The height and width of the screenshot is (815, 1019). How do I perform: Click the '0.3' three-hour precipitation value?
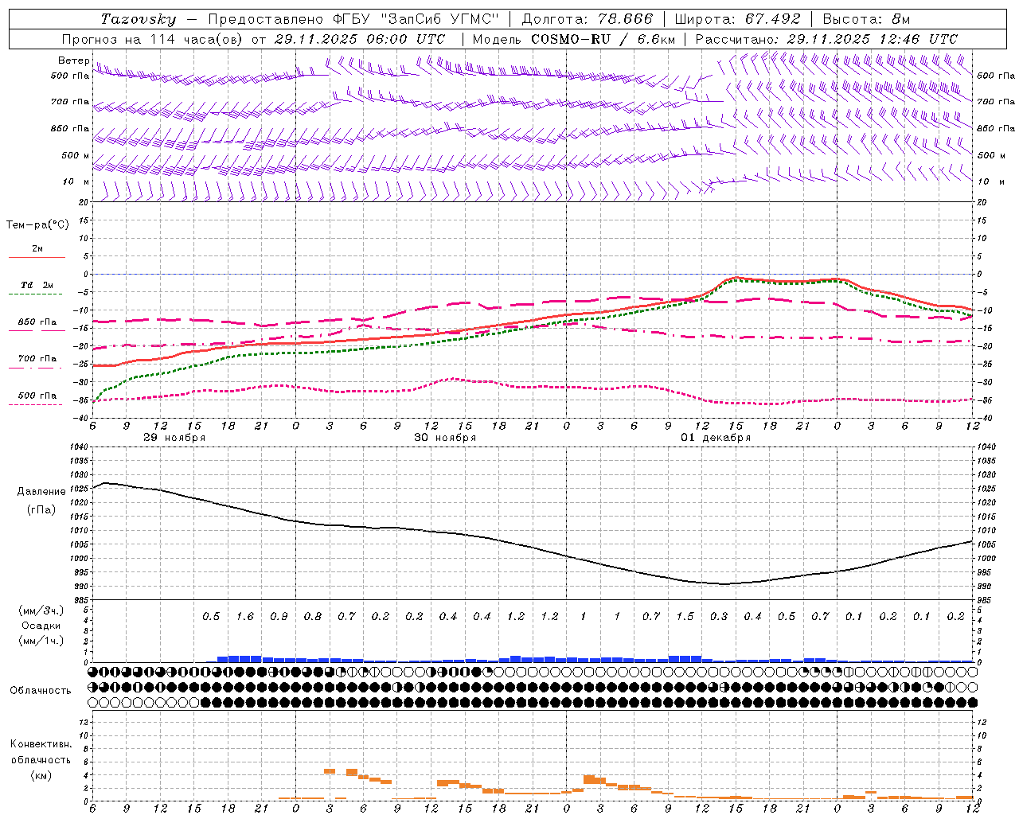(719, 617)
